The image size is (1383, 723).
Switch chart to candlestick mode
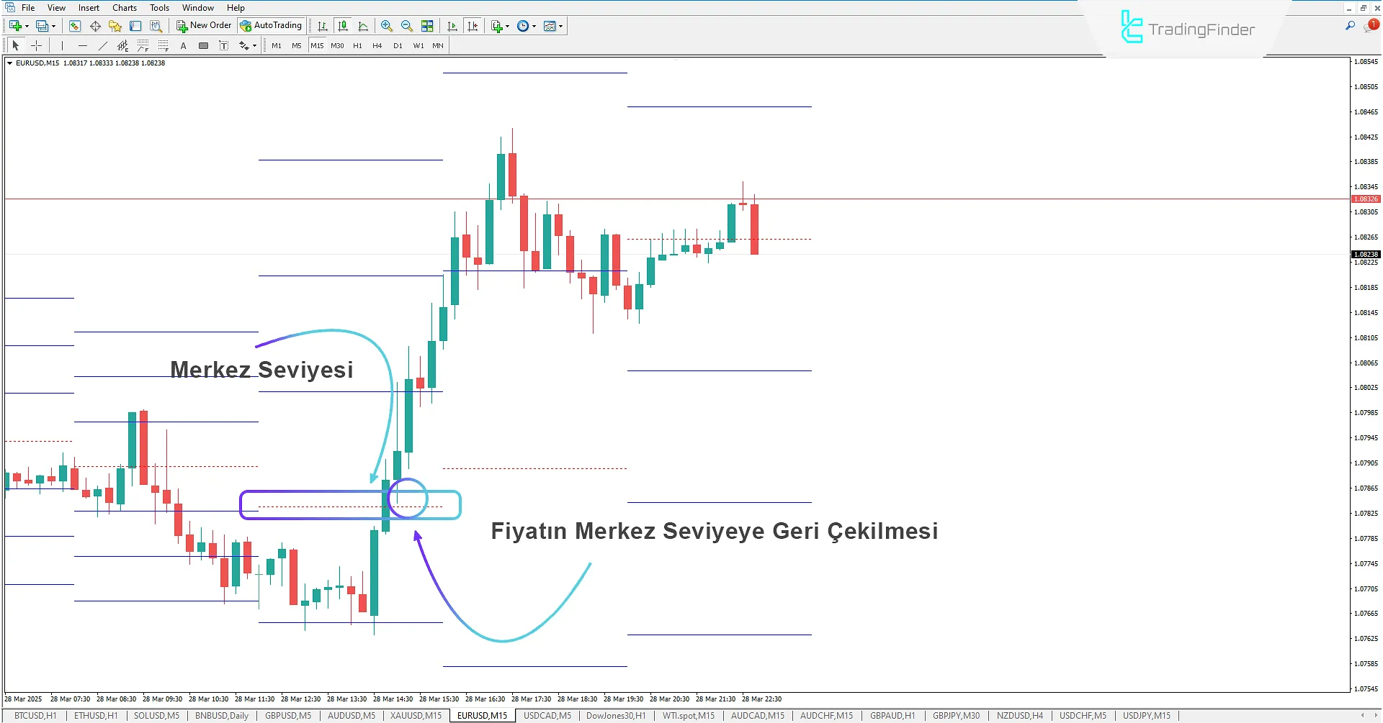[x=343, y=26]
